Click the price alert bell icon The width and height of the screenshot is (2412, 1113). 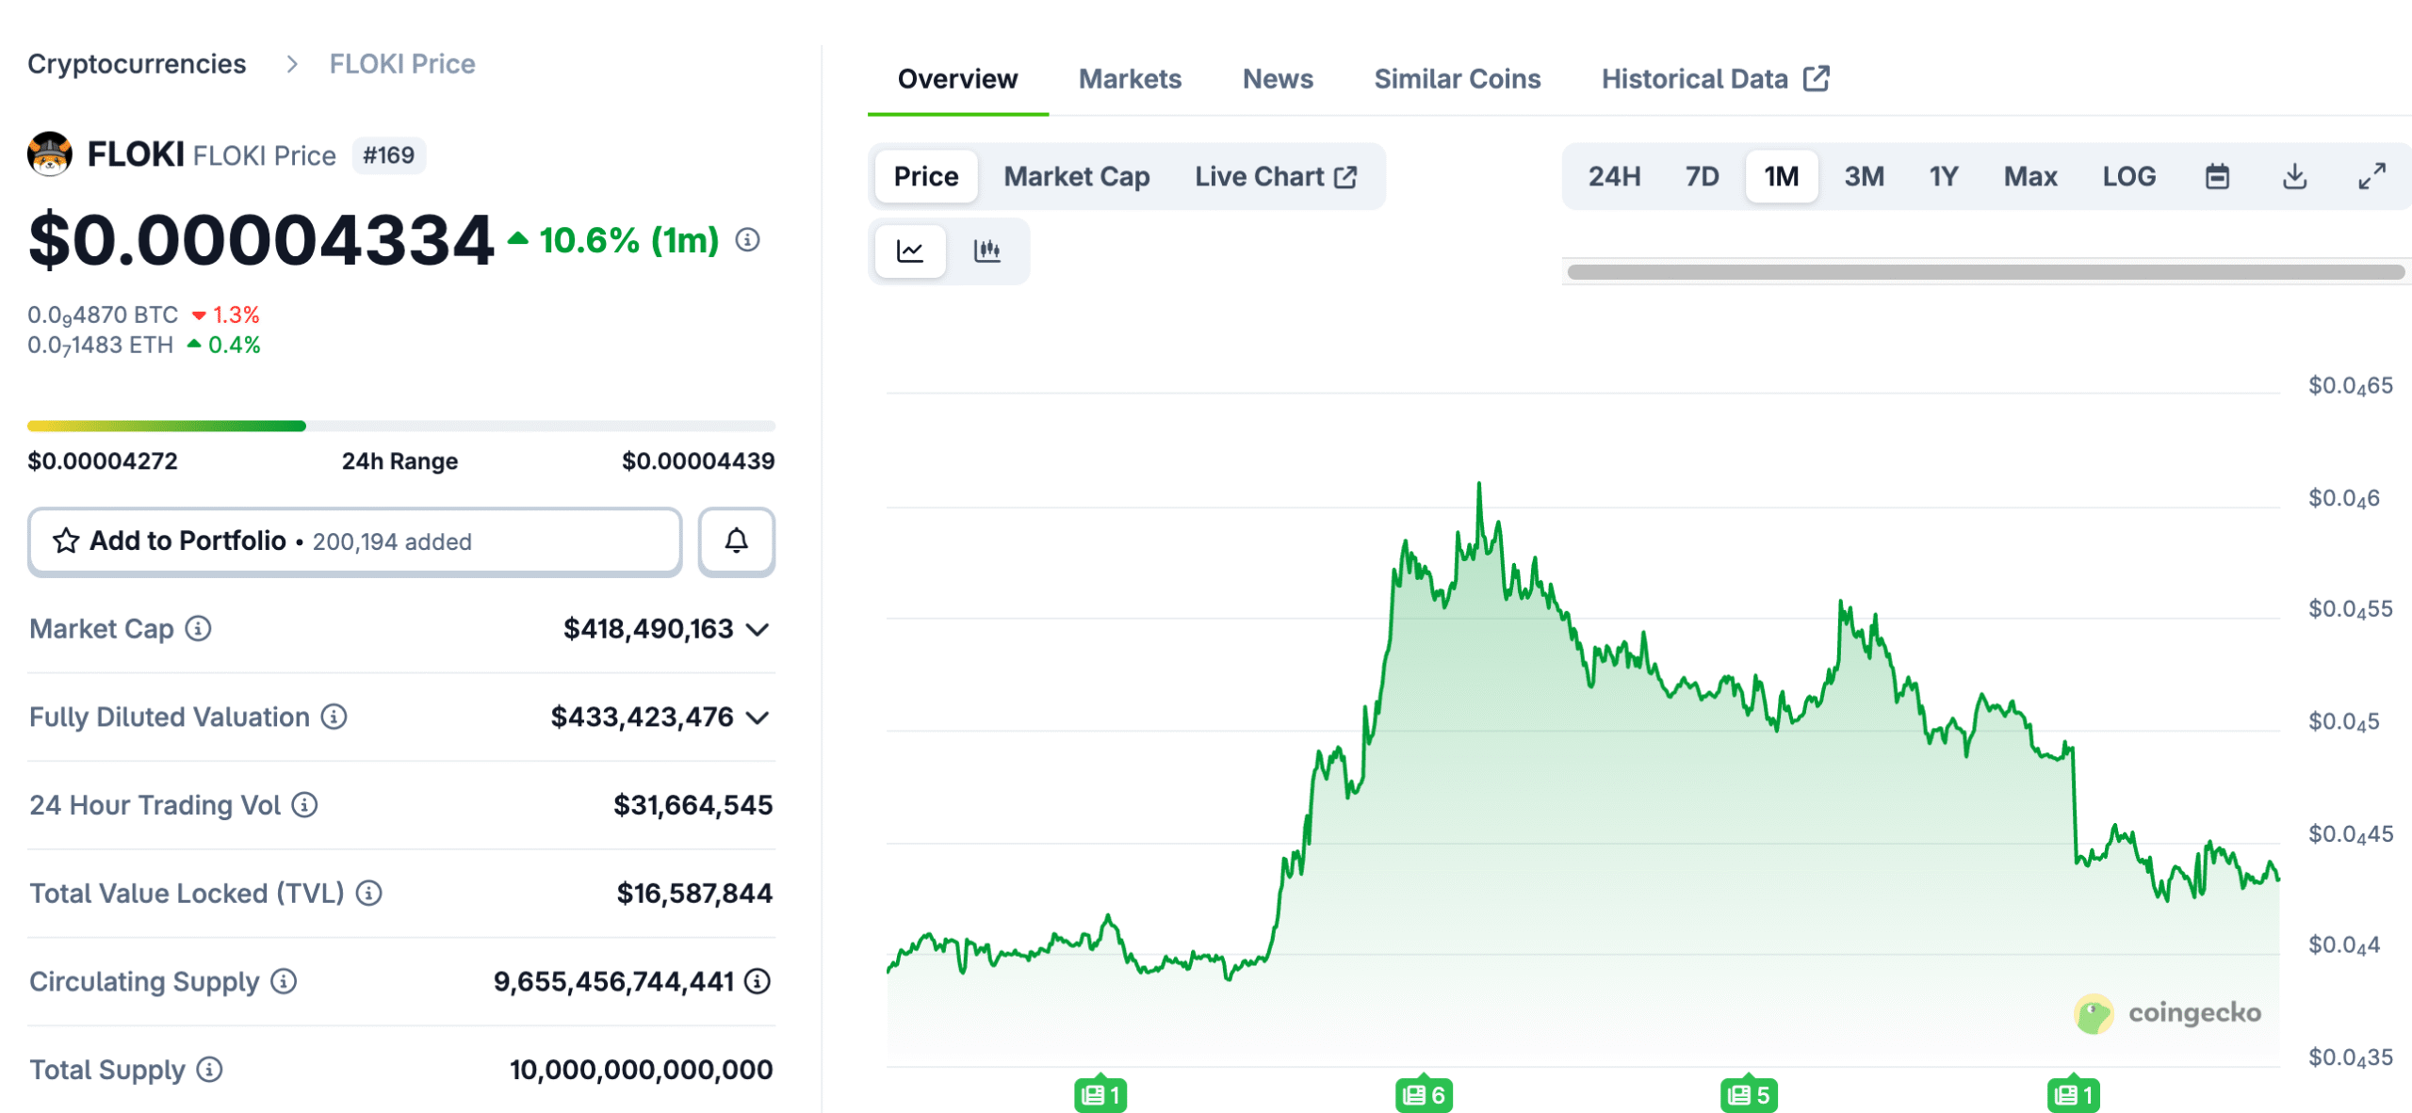(737, 540)
